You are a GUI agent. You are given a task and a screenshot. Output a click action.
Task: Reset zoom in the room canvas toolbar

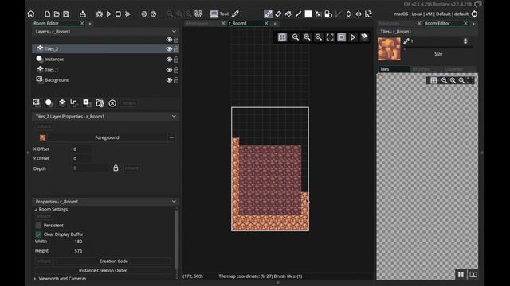[x=307, y=37]
